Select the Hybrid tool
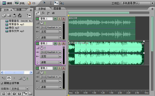155x96 pixels. pos(44,3)
